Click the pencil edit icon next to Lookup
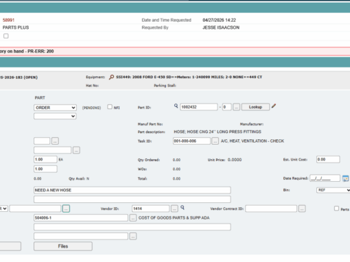Screen dimensions: 350x262 coord(274,106)
